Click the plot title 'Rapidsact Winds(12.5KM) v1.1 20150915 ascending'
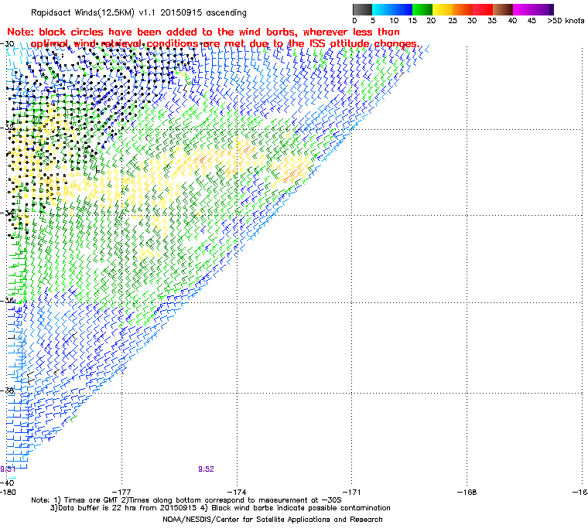This screenshot has height=532, width=588. pos(138,12)
